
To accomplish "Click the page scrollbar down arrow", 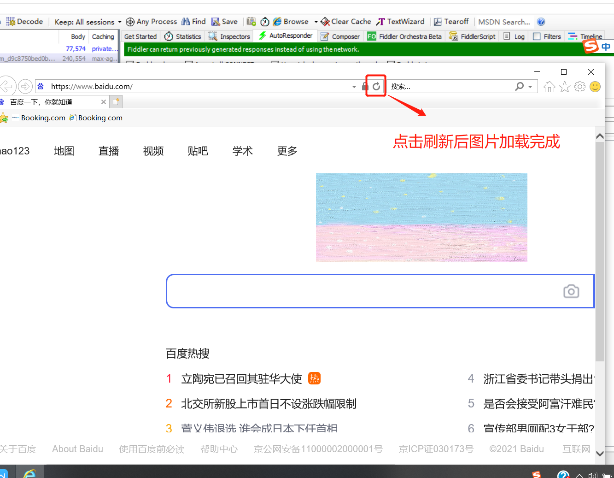I will point(600,454).
